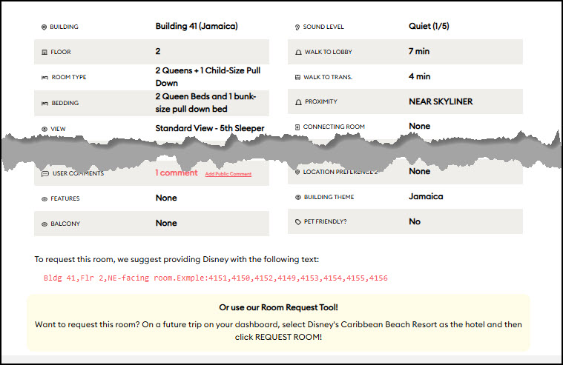Screen dimensions: 563x365
Task: Click the Walk to Lobby bell icon
Action: [x=298, y=53]
